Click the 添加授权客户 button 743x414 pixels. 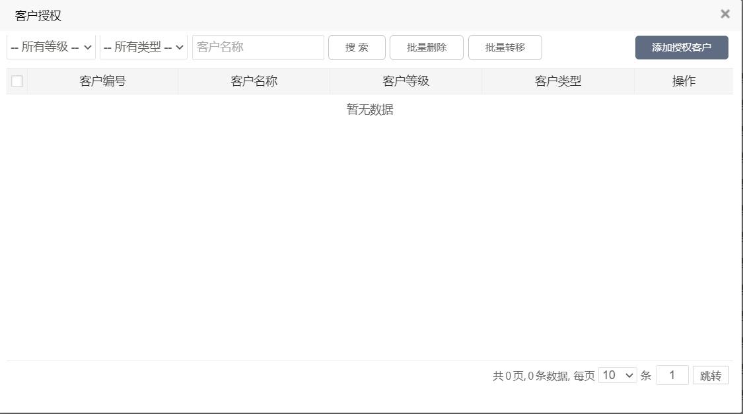(682, 48)
